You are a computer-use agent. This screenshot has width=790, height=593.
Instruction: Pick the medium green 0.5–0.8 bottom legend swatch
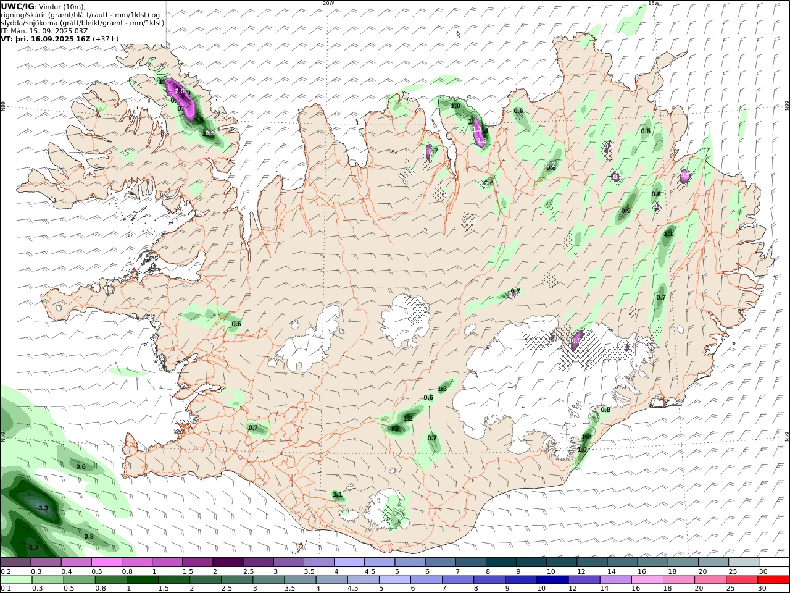pyautogui.click(x=79, y=580)
